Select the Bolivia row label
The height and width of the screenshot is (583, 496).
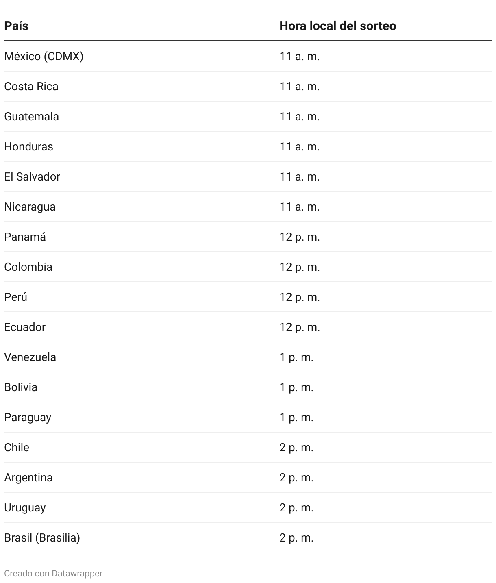tap(21, 387)
